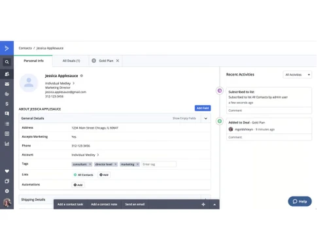Remove the consultant tag

tap(90, 165)
